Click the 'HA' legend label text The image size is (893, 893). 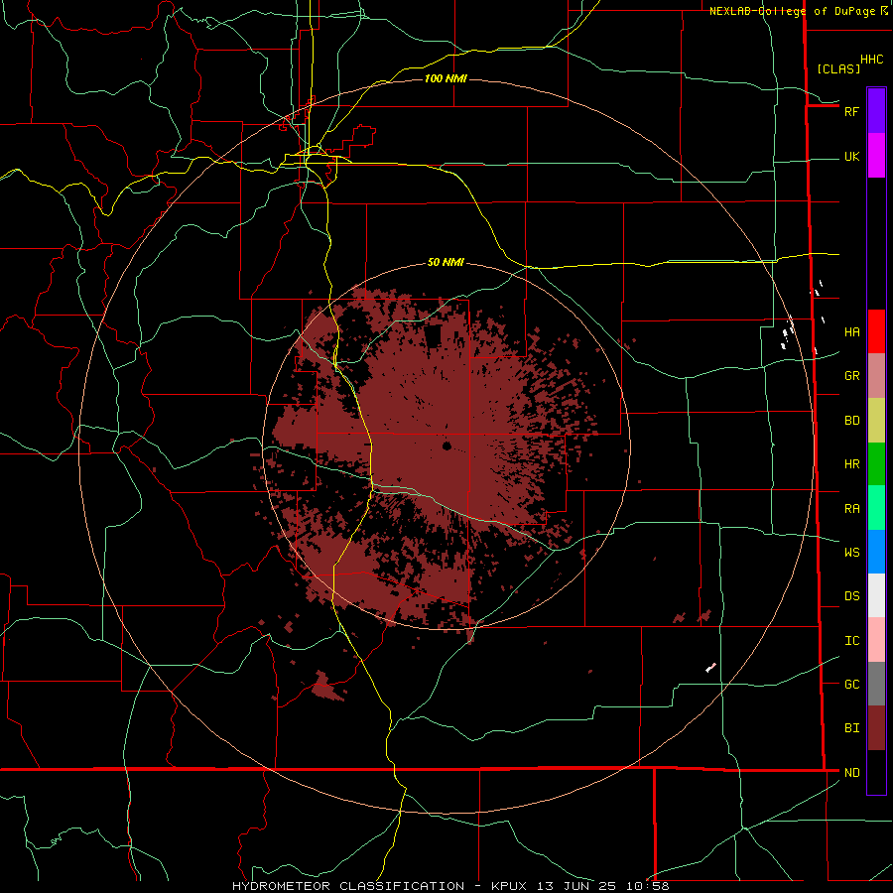851,332
